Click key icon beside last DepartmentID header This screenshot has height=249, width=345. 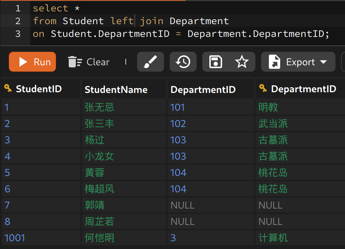click(x=263, y=89)
